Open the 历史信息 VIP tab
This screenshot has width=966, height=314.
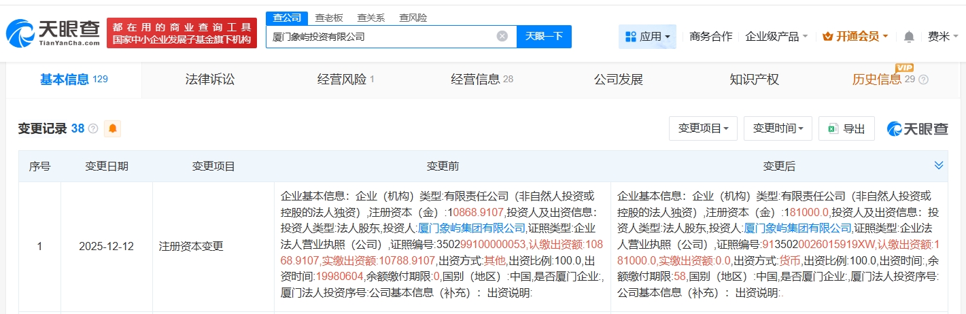coord(890,80)
